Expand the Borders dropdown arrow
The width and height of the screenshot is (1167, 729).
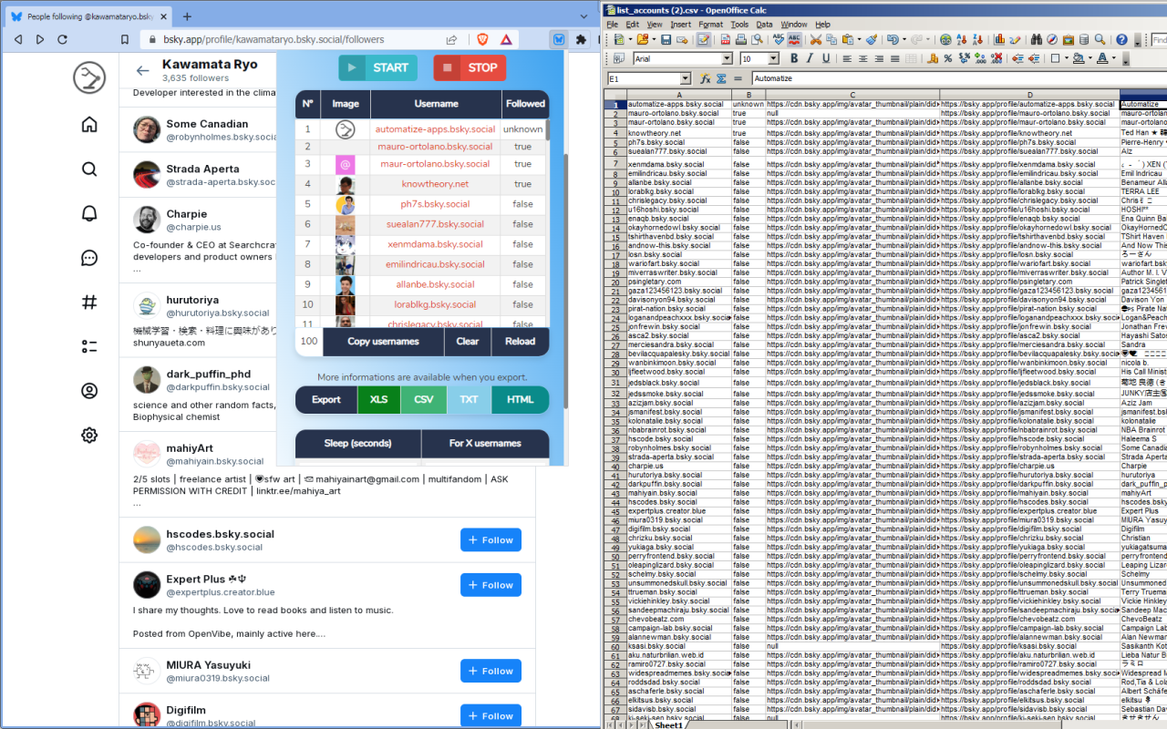[1066, 58]
